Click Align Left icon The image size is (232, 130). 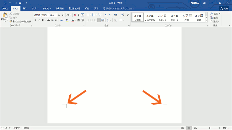88,20
